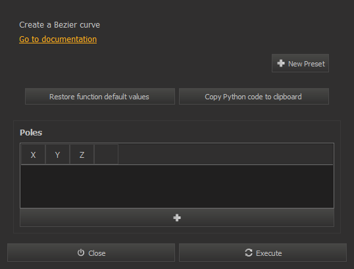The height and width of the screenshot is (269, 354).
Task: Execute the Bezier curve function
Action: (263, 253)
